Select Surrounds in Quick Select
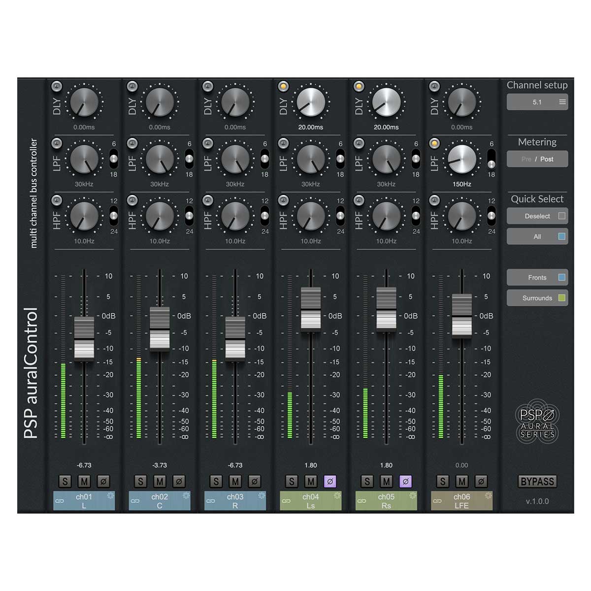Screen dimensions: 591x591 tap(537, 298)
